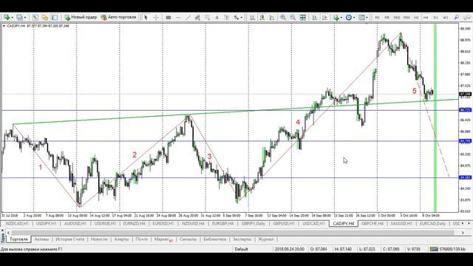Image resolution: width=473 pixels, height=266 pixels.
Task: Toggle the Авто-торговля button
Action: (x=118, y=17)
